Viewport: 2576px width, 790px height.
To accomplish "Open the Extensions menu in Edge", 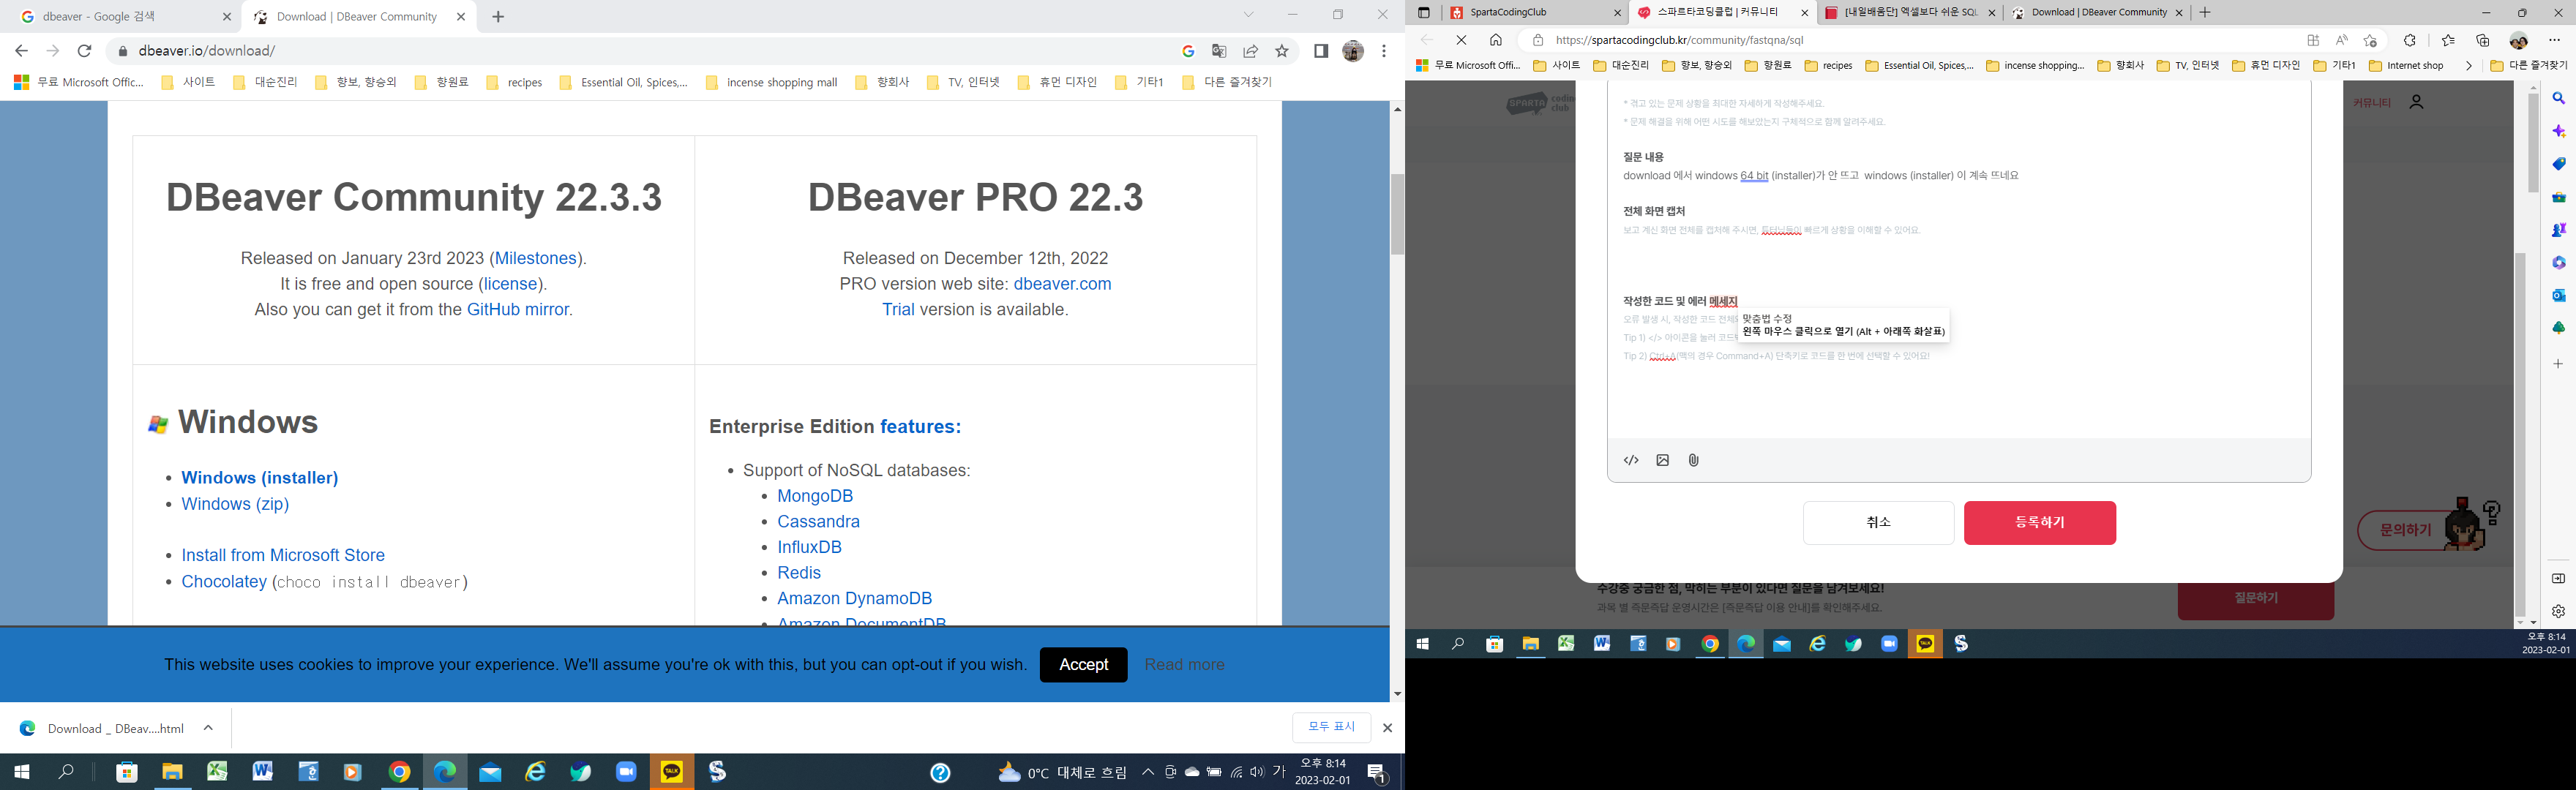I will (2410, 40).
